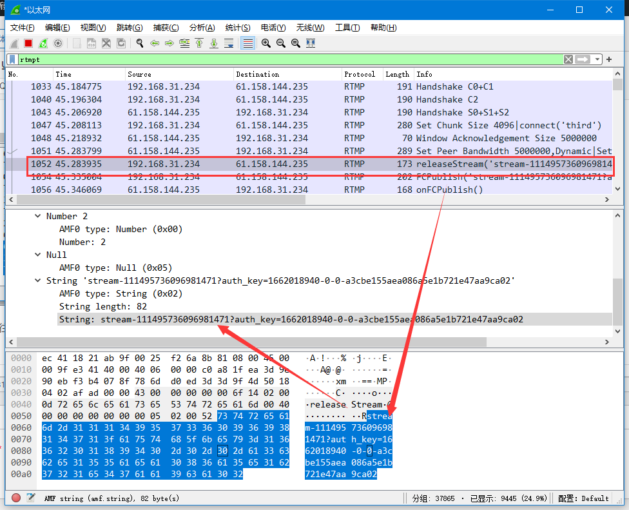Sort by the Destination column header

point(287,74)
